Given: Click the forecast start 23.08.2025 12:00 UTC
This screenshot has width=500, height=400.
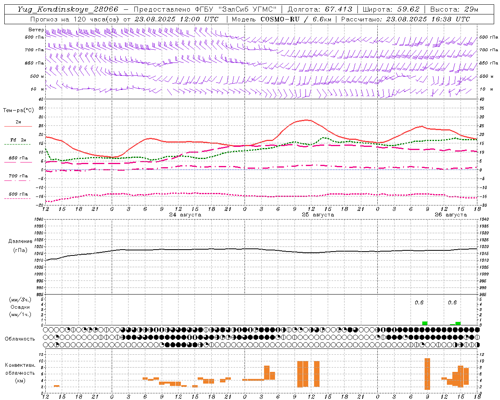Looking at the screenshot, I should click(x=177, y=19).
